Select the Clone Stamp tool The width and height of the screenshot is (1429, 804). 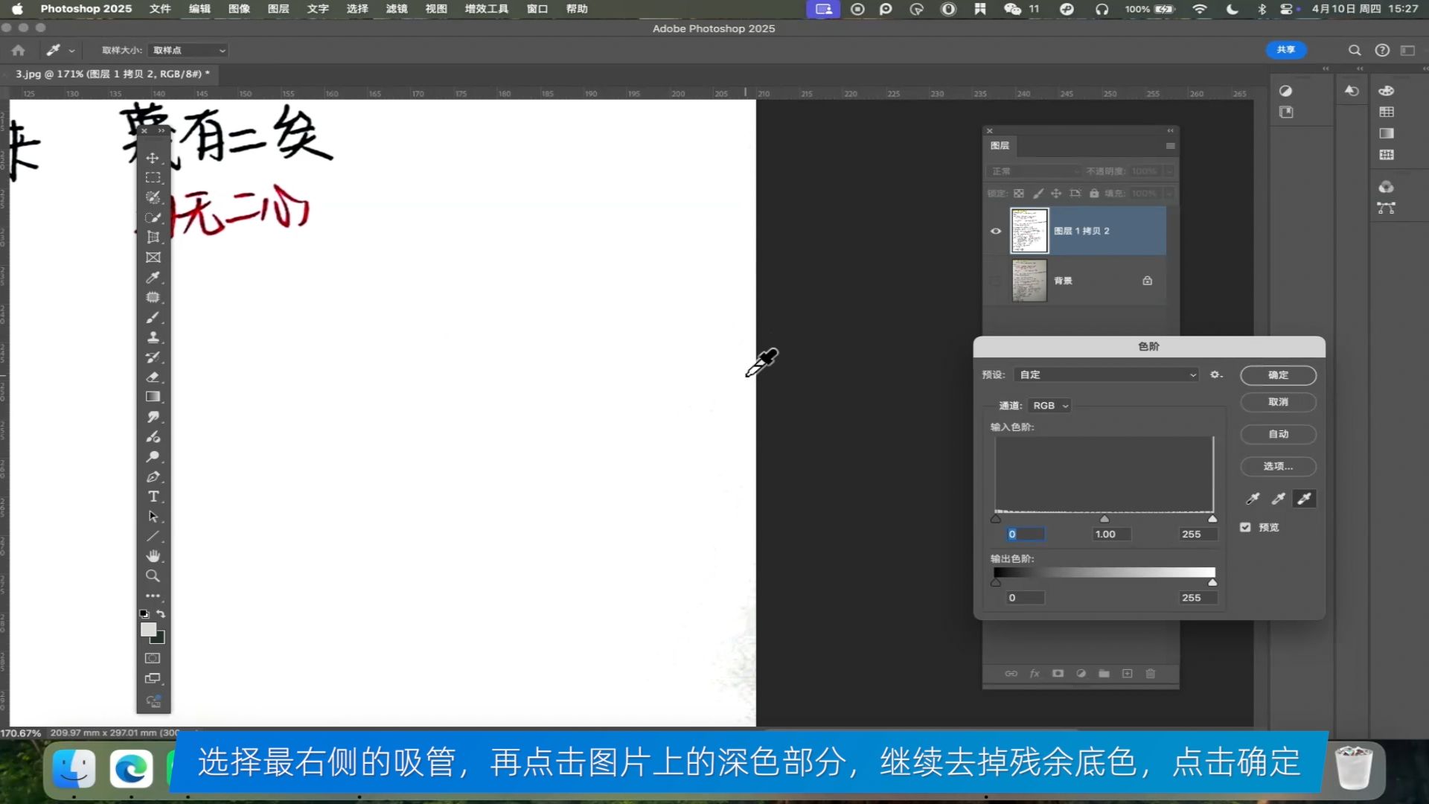[x=153, y=337]
